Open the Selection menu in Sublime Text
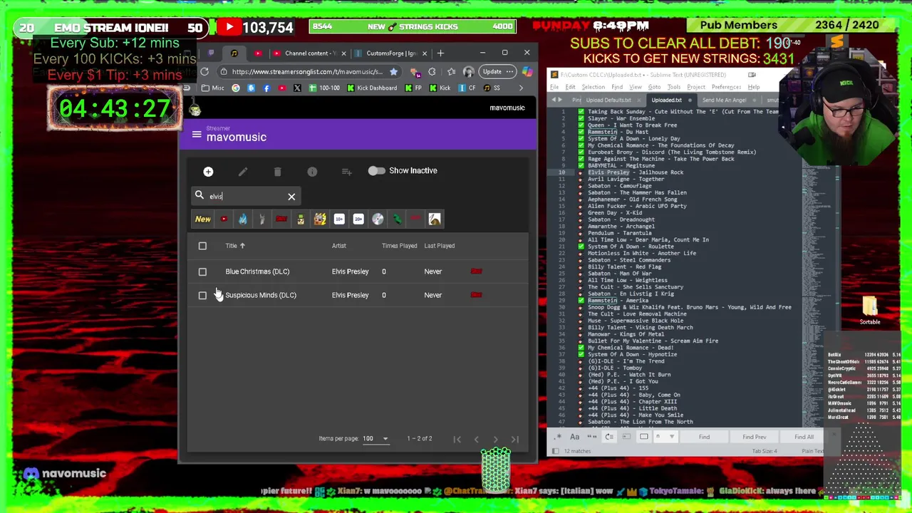 [x=593, y=87]
